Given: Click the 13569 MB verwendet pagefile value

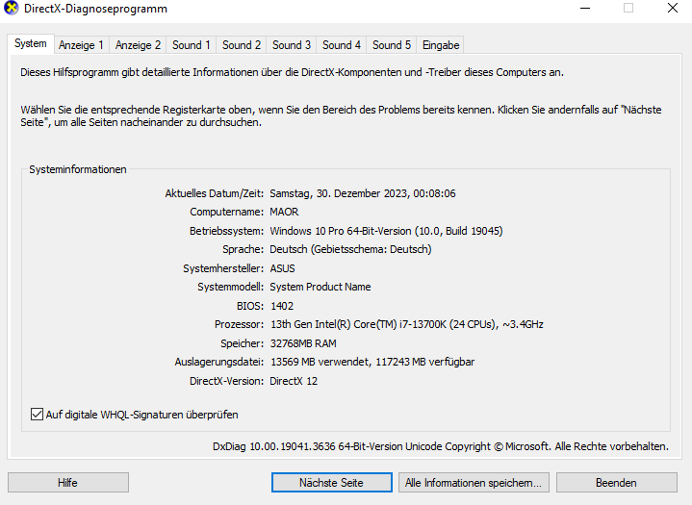Looking at the screenshot, I should (372, 362).
